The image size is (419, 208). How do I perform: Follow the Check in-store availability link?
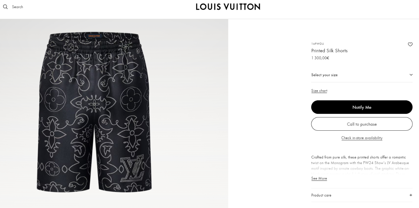pyautogui.click(x=362, y=138)
